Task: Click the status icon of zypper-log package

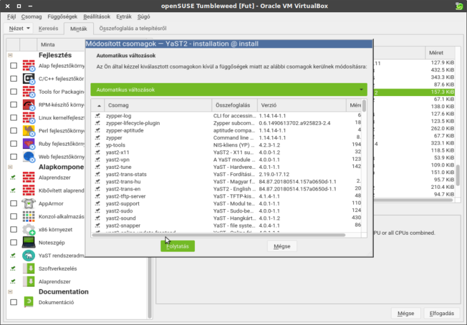Action: tap(97, 115)
